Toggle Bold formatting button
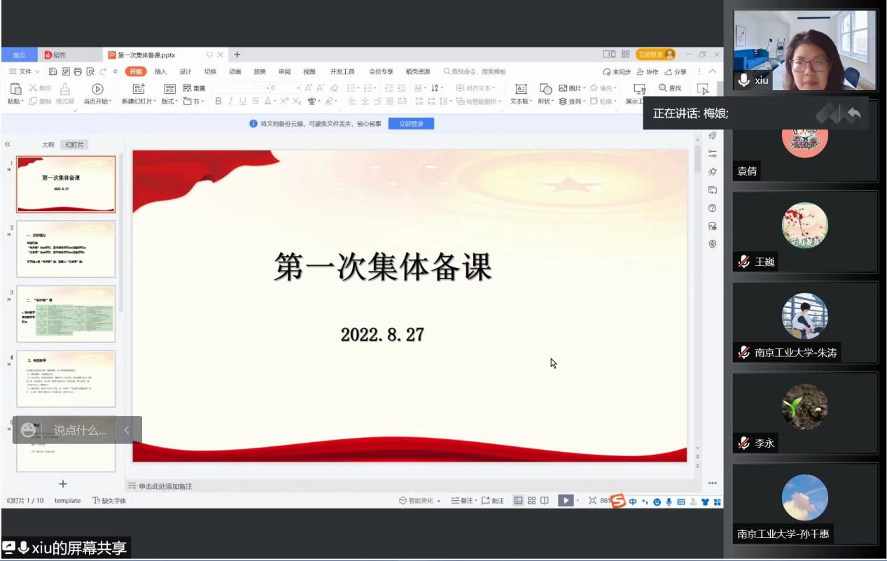Screen dimensions: 887x561 (218, 101)
